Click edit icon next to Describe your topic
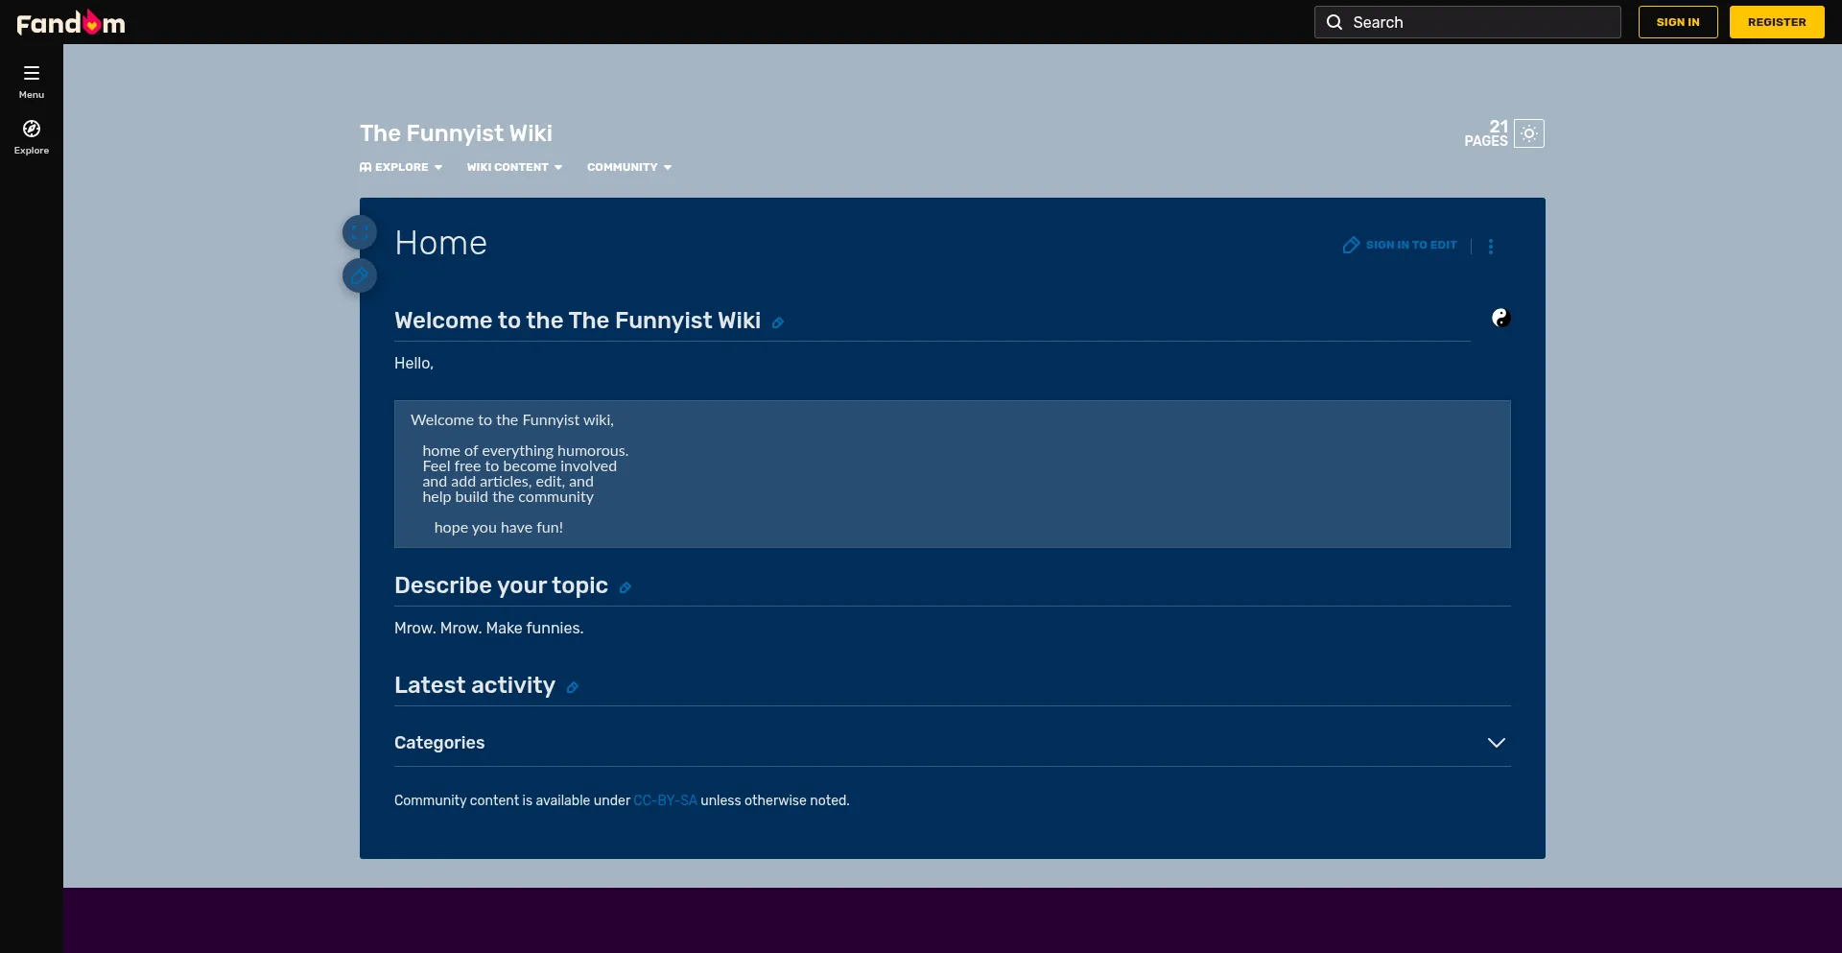 point(626,588)
